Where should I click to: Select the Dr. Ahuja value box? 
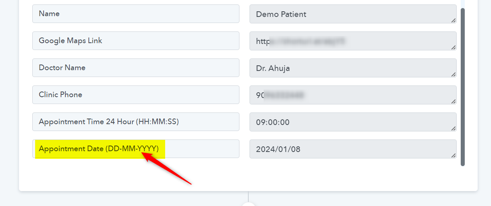point(353,68)
